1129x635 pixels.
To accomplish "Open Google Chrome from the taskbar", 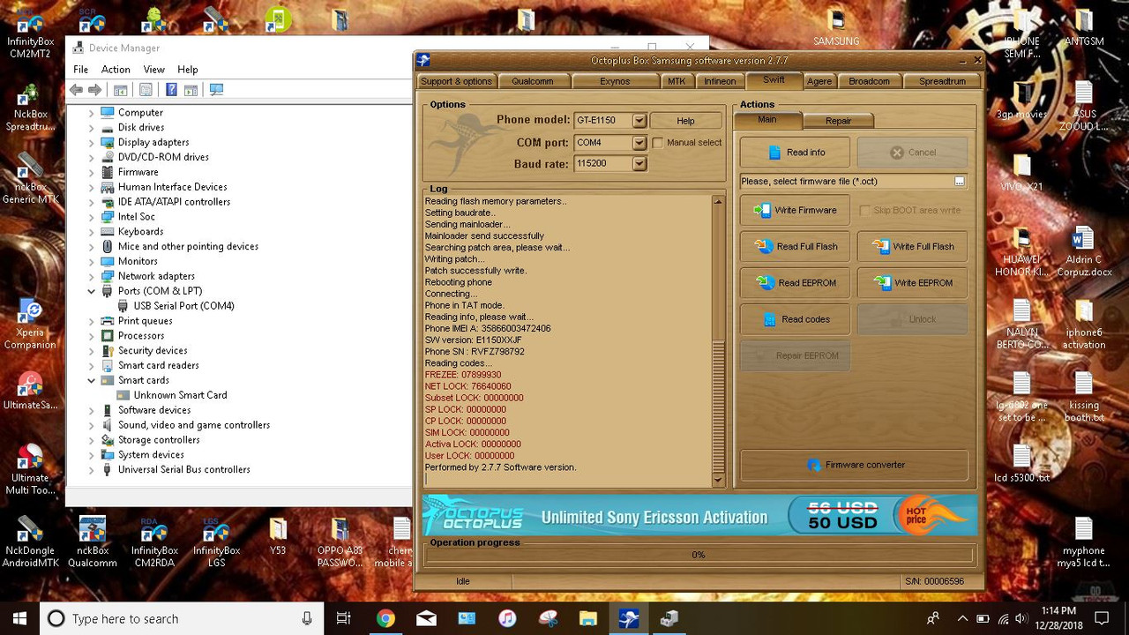I will point(385,618).
